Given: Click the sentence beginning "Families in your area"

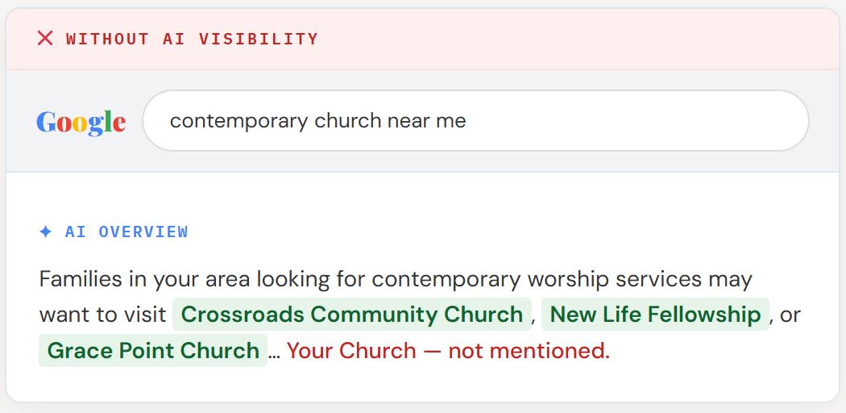Looking at the screenshot, I should (396, 280).
